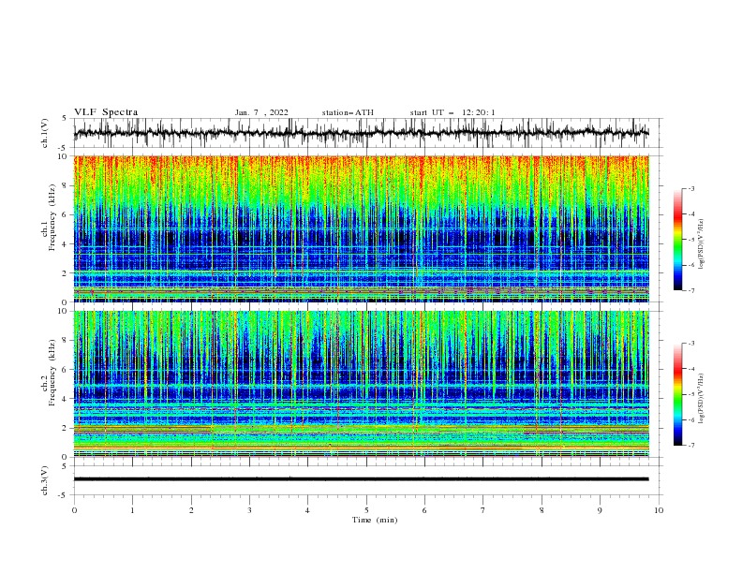Click time axis tick label "8"
Viewport: 742px width, 573px height.
(x=542, y=510)
